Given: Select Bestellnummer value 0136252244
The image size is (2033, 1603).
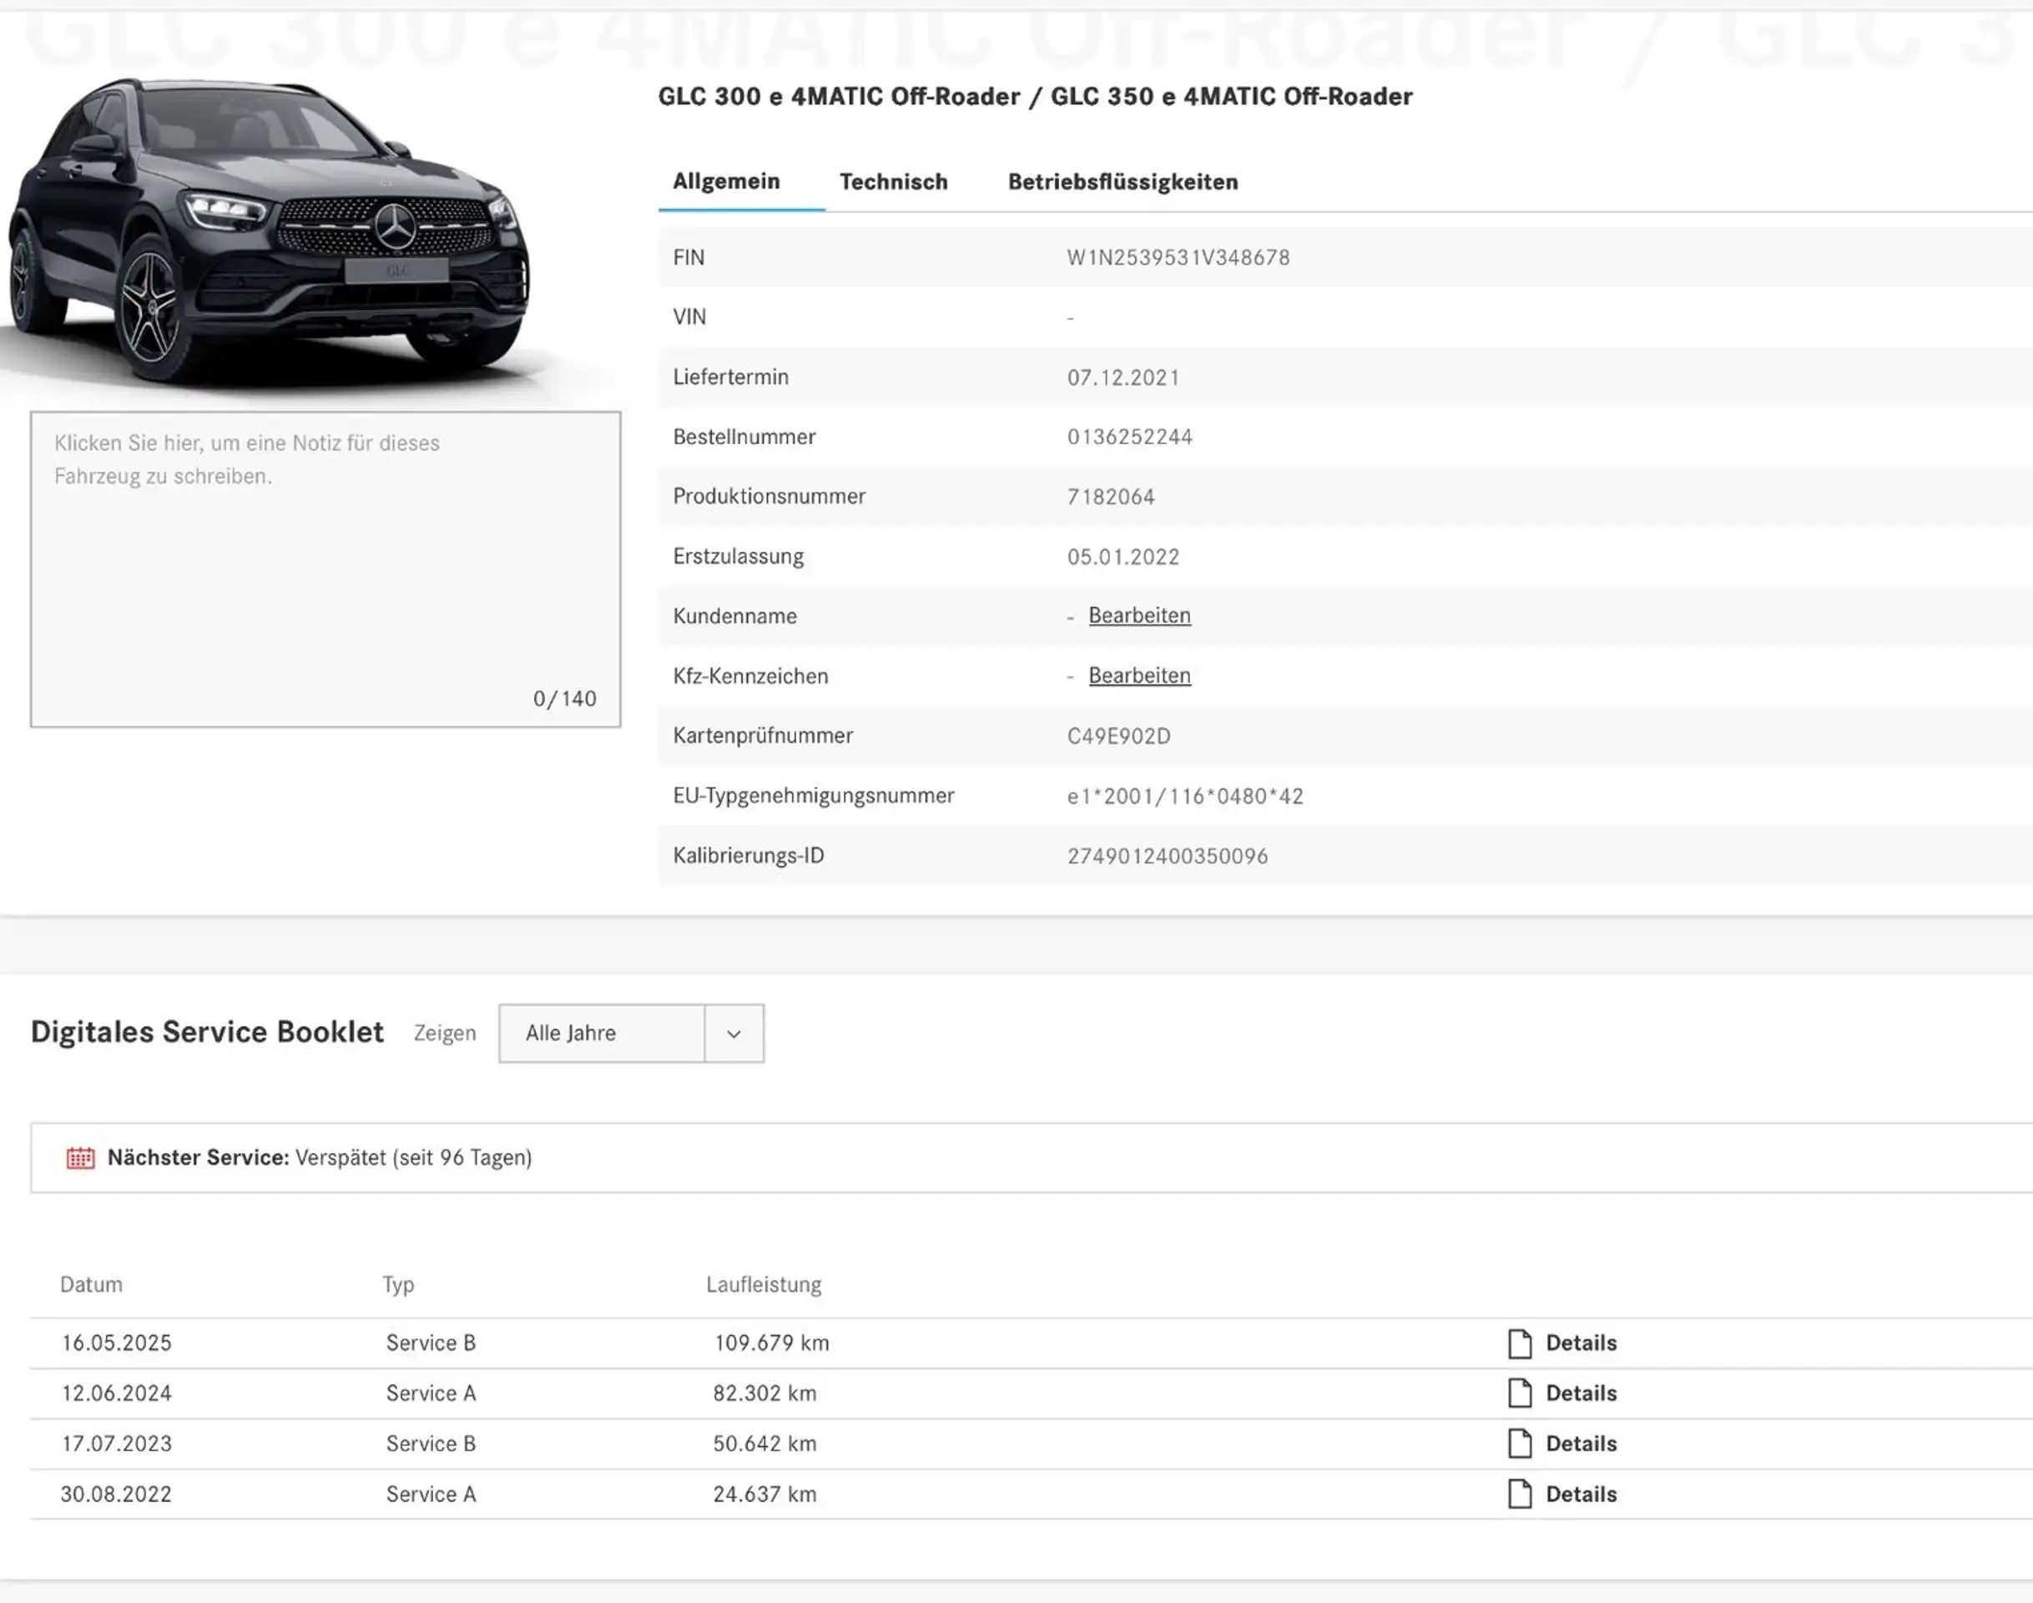Looking at the screenshot, I should (x=1129, y=437).
